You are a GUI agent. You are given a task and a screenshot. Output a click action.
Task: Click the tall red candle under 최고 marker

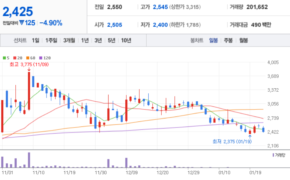click(29, 91)
